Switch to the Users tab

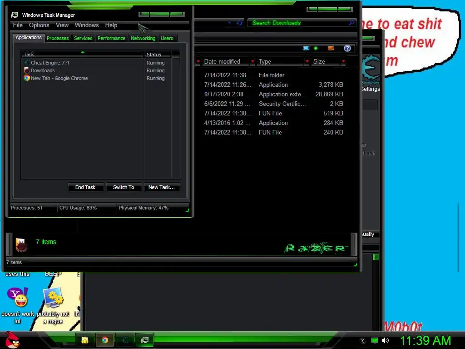point(167,38)
